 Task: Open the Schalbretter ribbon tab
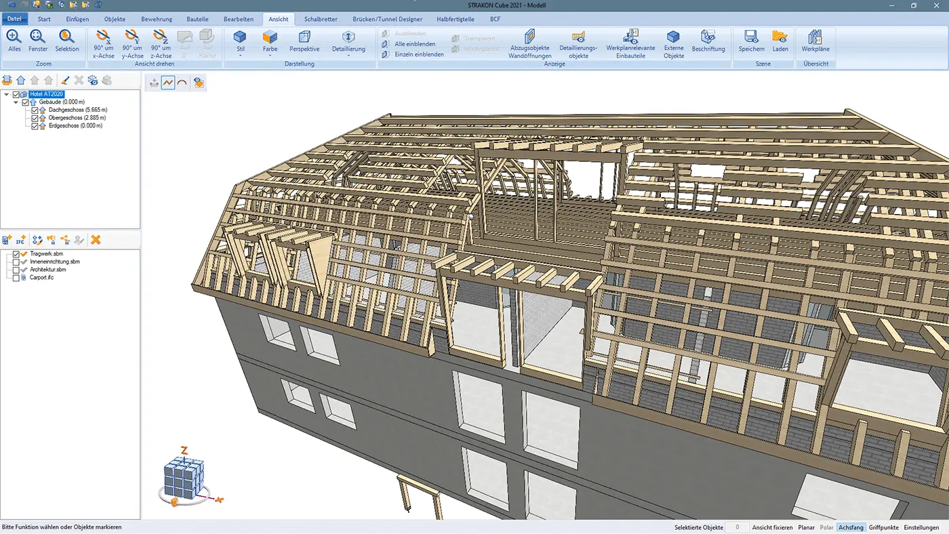(321, 19)
